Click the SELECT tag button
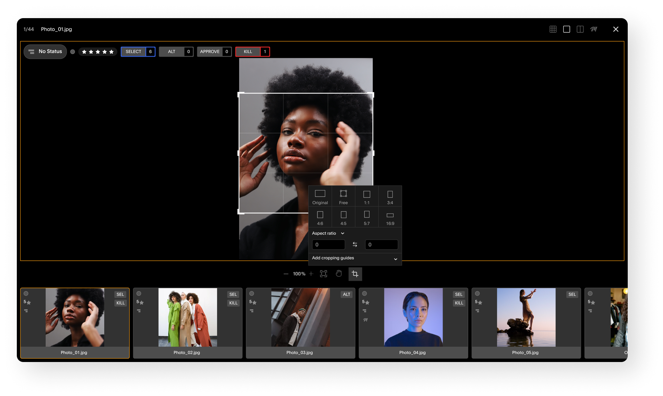The width and height of the screenshot is (663, 396). [x=134, y=52]
